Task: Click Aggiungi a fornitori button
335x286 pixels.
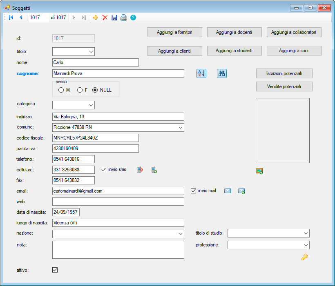Action: tap(175, 32)
